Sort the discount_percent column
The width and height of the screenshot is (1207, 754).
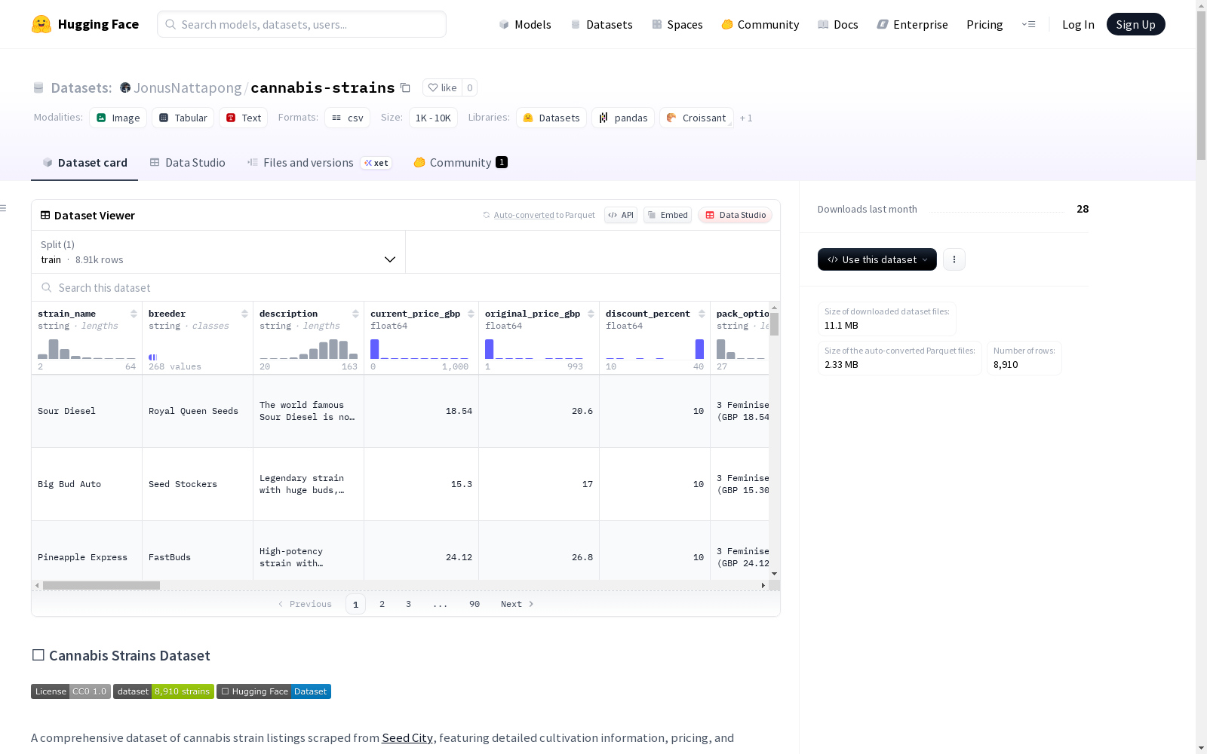(x=702, y=314)
